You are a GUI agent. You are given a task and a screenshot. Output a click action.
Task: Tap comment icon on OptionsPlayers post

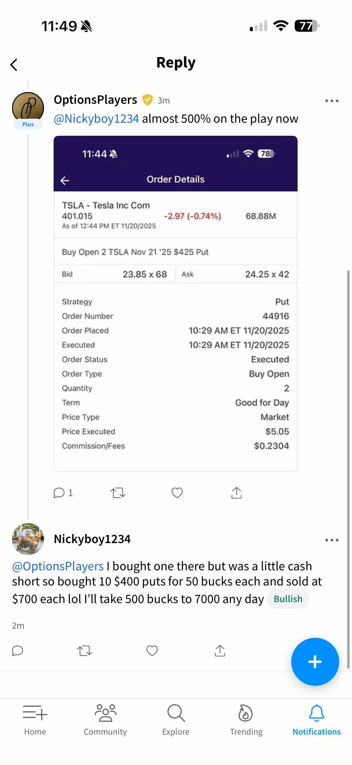59,493
